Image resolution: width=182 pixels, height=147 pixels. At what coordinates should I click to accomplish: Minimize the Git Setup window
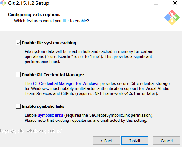tap(138, 3)
